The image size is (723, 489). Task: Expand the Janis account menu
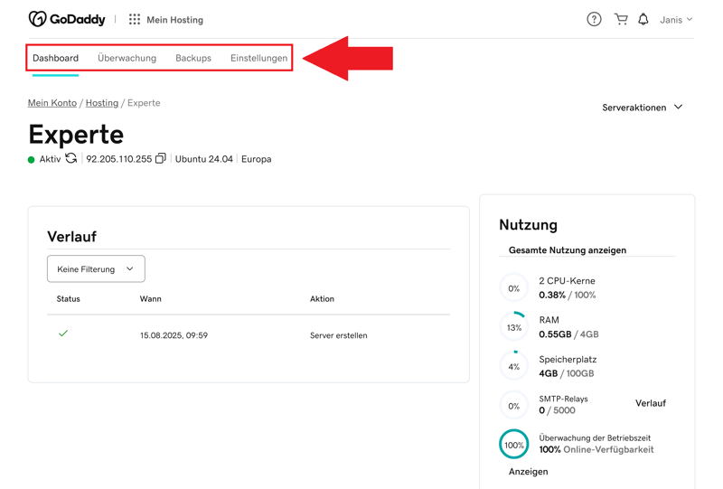676,19
